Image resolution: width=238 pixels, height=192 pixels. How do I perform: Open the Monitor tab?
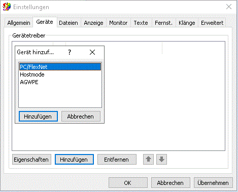(x=118, y=23)
